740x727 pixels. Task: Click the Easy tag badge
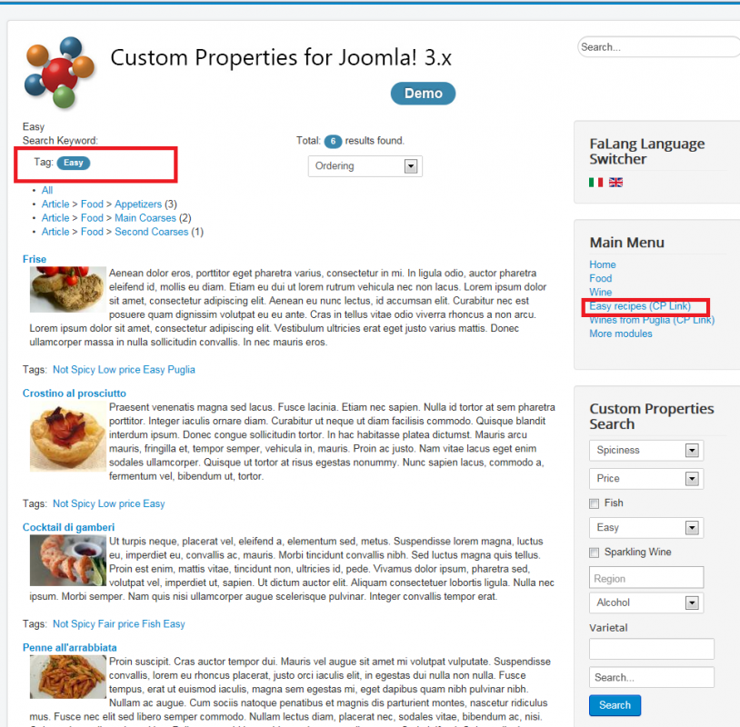pos(73,163)
